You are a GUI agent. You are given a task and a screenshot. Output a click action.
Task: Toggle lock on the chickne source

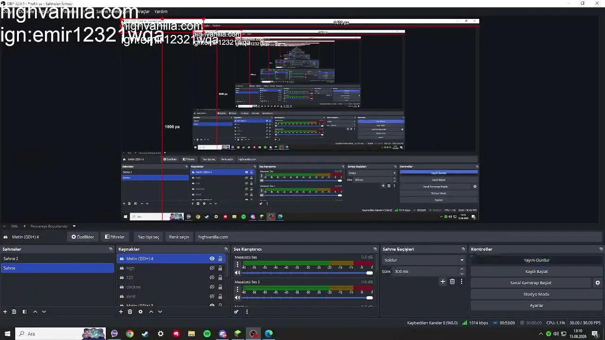point(220,287)
